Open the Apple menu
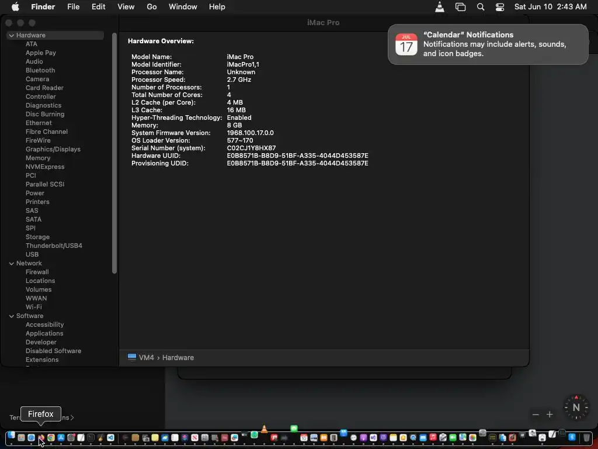The image size is (598, 449). tap(15, 6)
